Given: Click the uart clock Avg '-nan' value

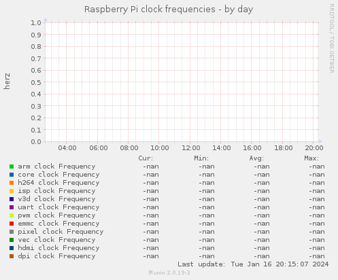Looking at the screenshot, I should [x=262, y=207].
